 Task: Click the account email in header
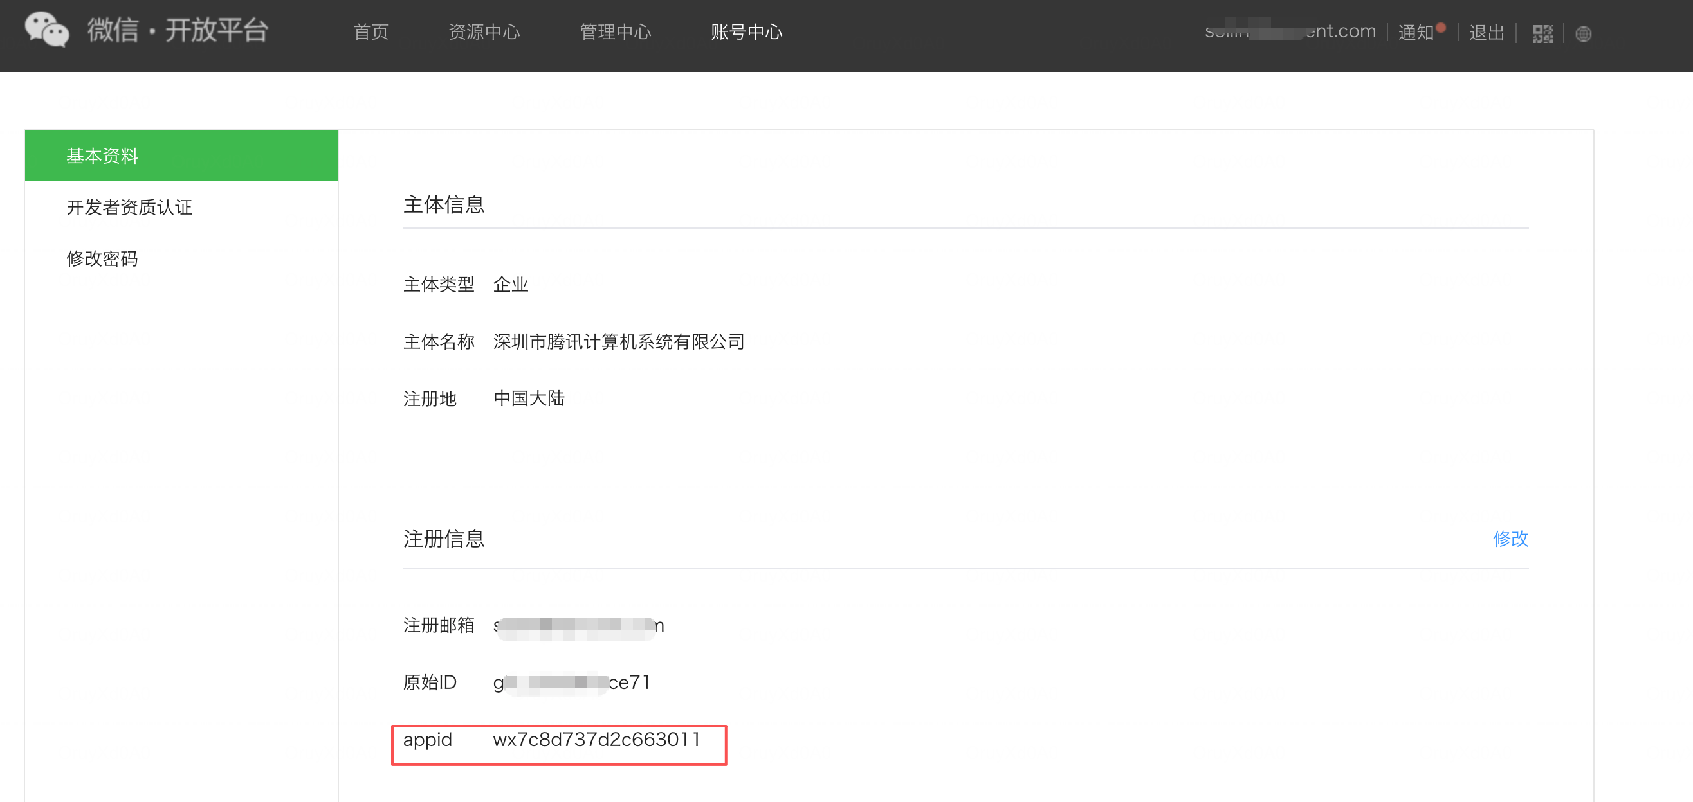coord(1290,31)
